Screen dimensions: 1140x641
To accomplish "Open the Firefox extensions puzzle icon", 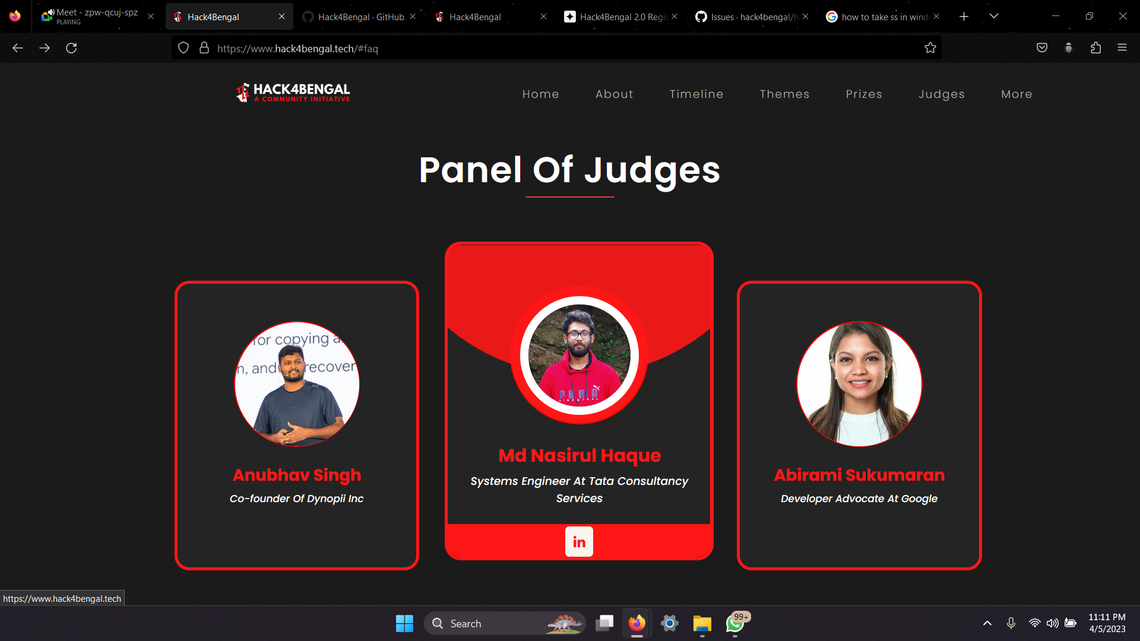I will click(1095, 48).
